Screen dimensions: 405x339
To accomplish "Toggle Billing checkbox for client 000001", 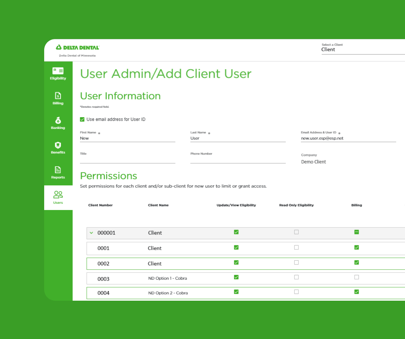I will (357, 232).
